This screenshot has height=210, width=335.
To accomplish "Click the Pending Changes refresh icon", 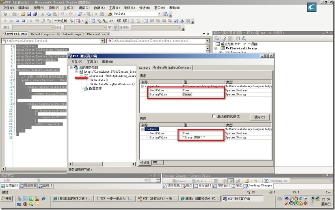I will (266, 181).
